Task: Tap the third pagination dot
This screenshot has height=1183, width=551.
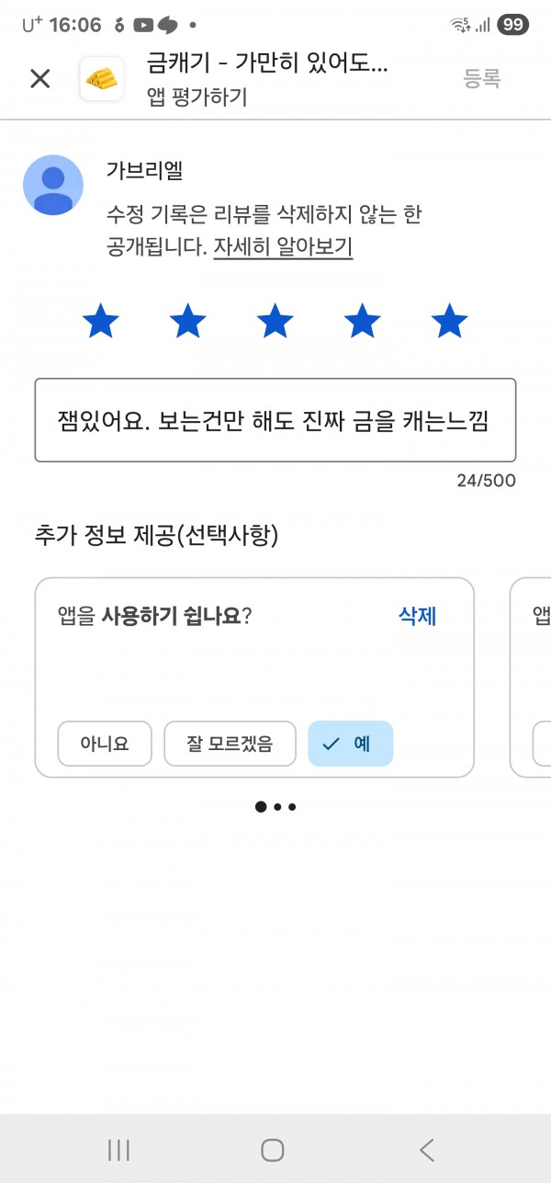Action: (292, 807)
